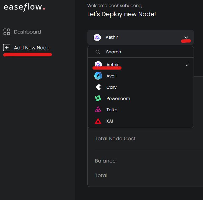Click the Add New Node plus icon
The height and width of the screenshot is (200, 203).
(x=7, y=48)
